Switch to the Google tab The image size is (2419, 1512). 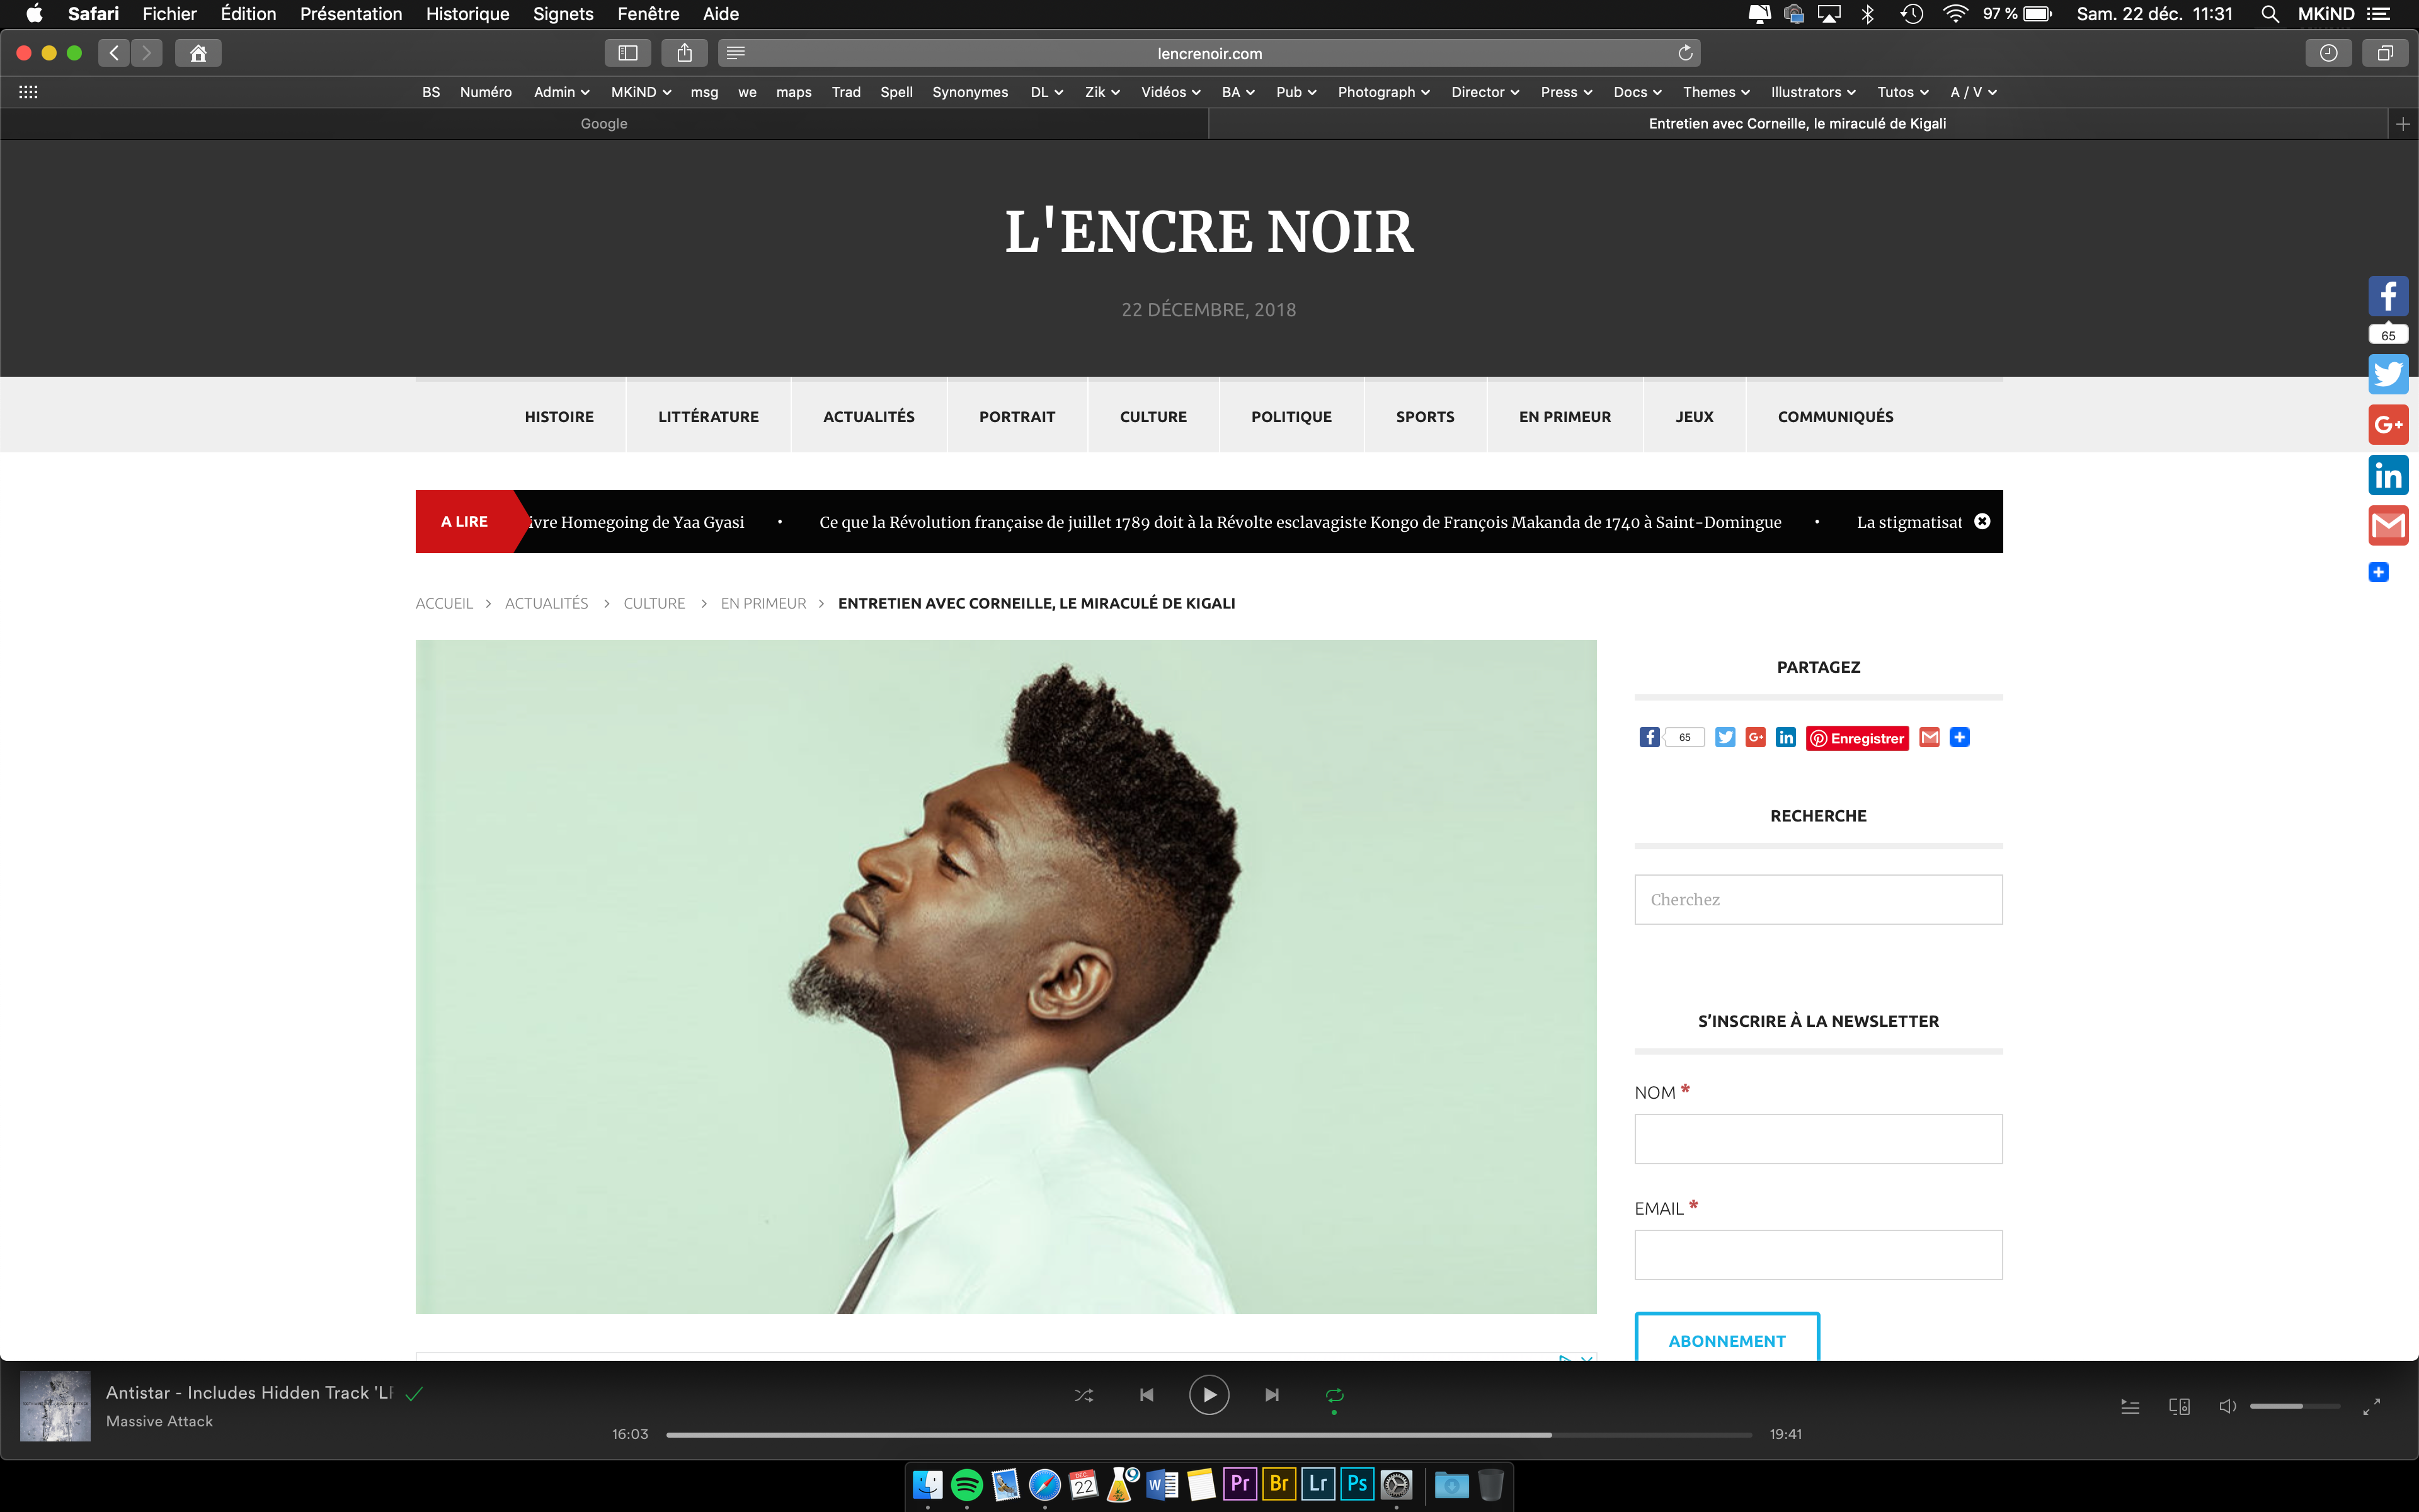(x=603, y=124)
